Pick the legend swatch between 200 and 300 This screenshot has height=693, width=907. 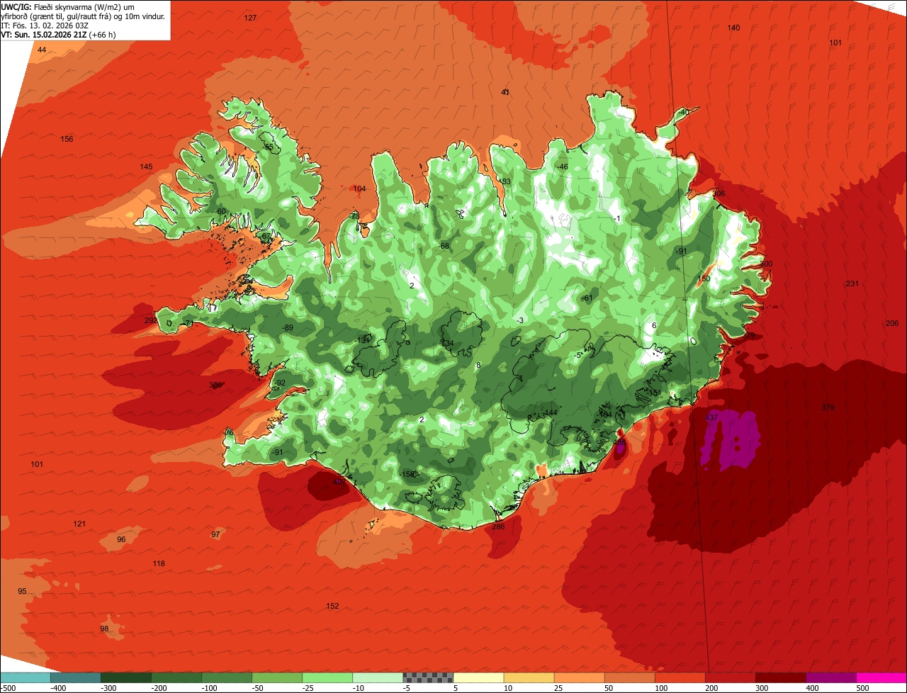click(730, 677)
